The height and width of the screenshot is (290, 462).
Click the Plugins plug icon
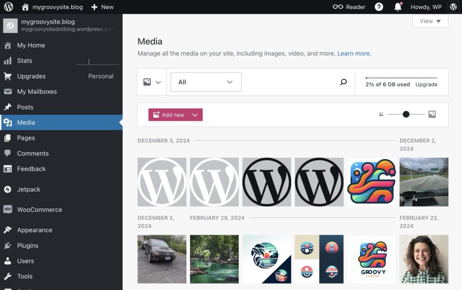8,245
